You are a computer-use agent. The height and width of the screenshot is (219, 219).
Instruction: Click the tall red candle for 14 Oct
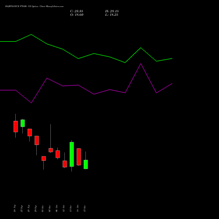(79, 157)
